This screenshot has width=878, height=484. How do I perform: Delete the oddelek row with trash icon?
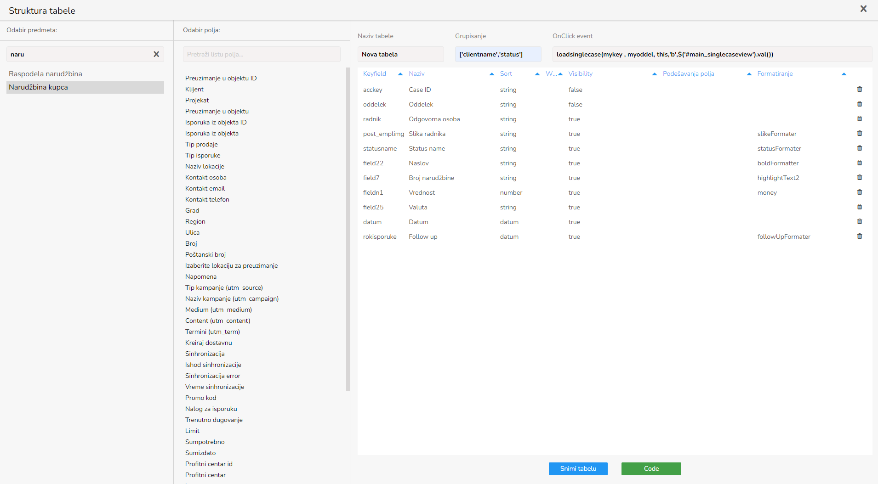coord(860,104)
